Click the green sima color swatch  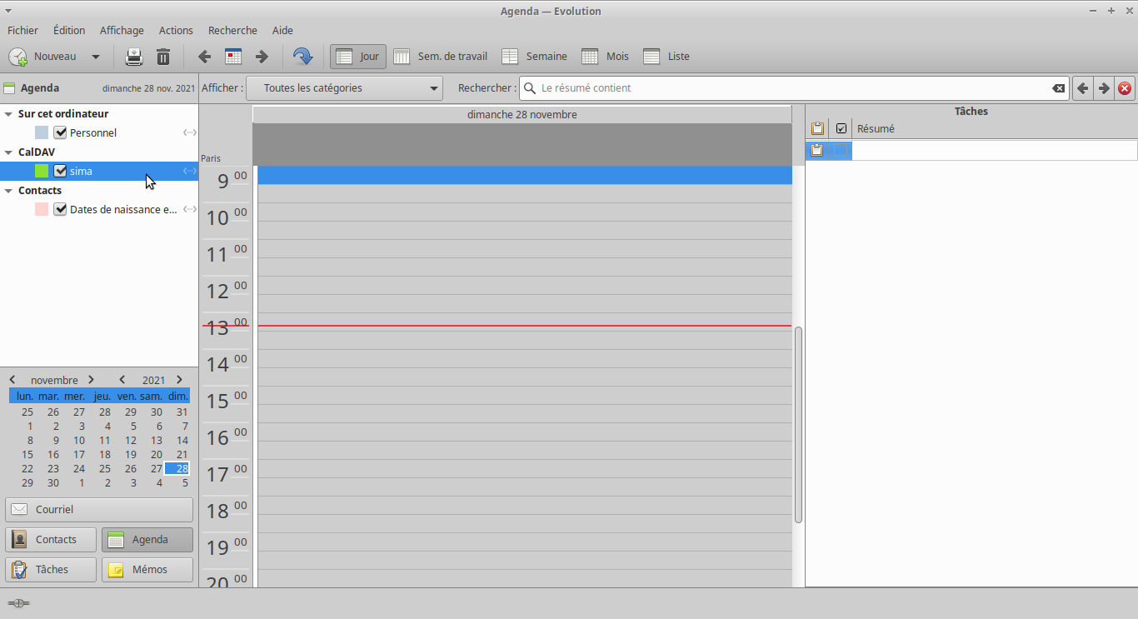pyautogui.click(x=42, y=171)
